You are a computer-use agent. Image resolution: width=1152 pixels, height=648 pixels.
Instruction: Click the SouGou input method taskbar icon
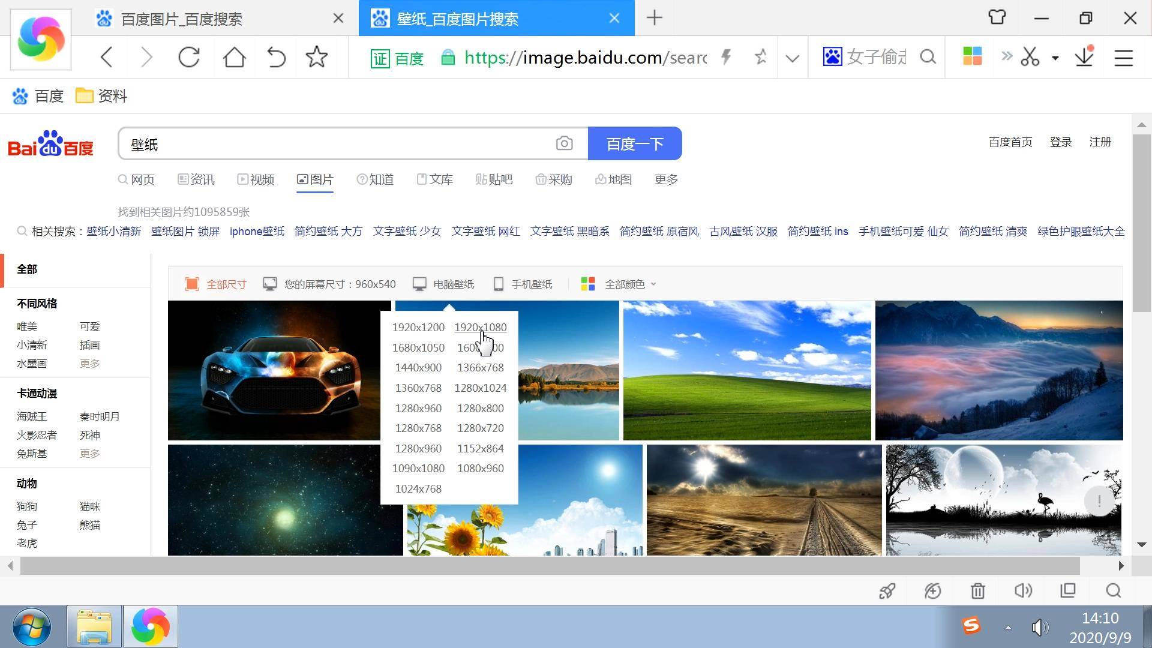coord(971,626)
